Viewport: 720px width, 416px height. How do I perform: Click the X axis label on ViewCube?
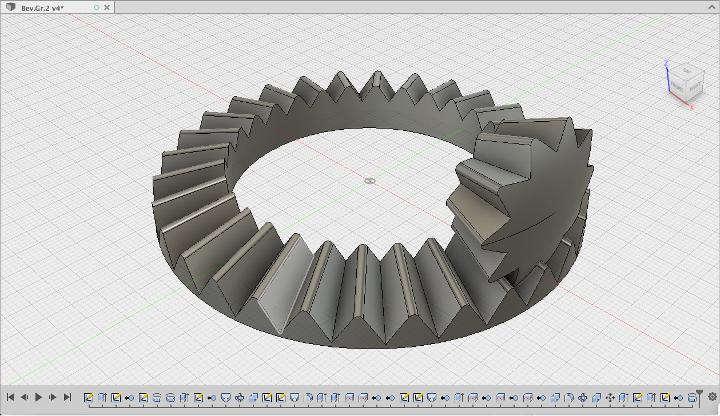(x=691, y=107)
